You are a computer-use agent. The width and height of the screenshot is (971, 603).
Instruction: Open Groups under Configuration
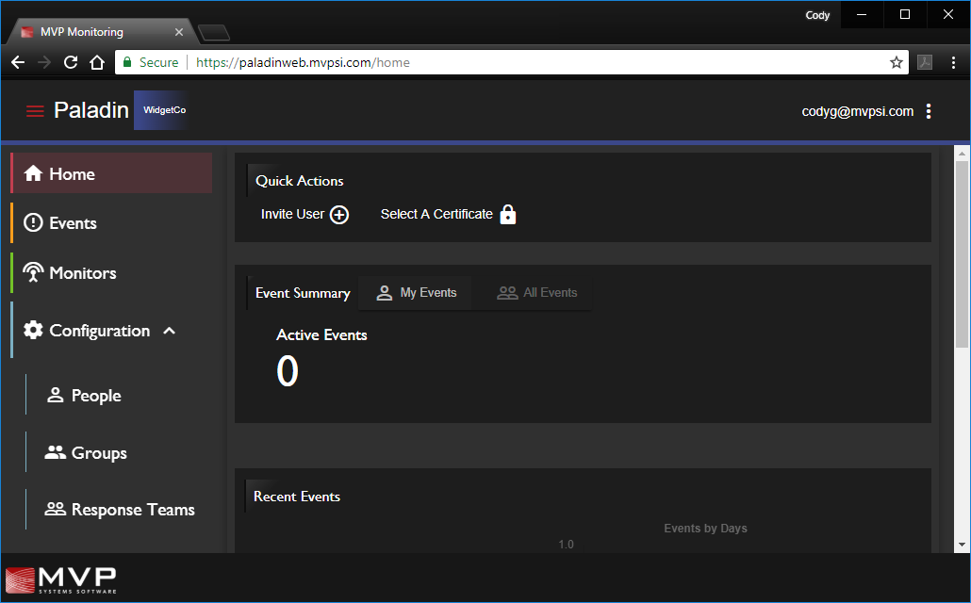pyautogui.click(x=98, y=453)
